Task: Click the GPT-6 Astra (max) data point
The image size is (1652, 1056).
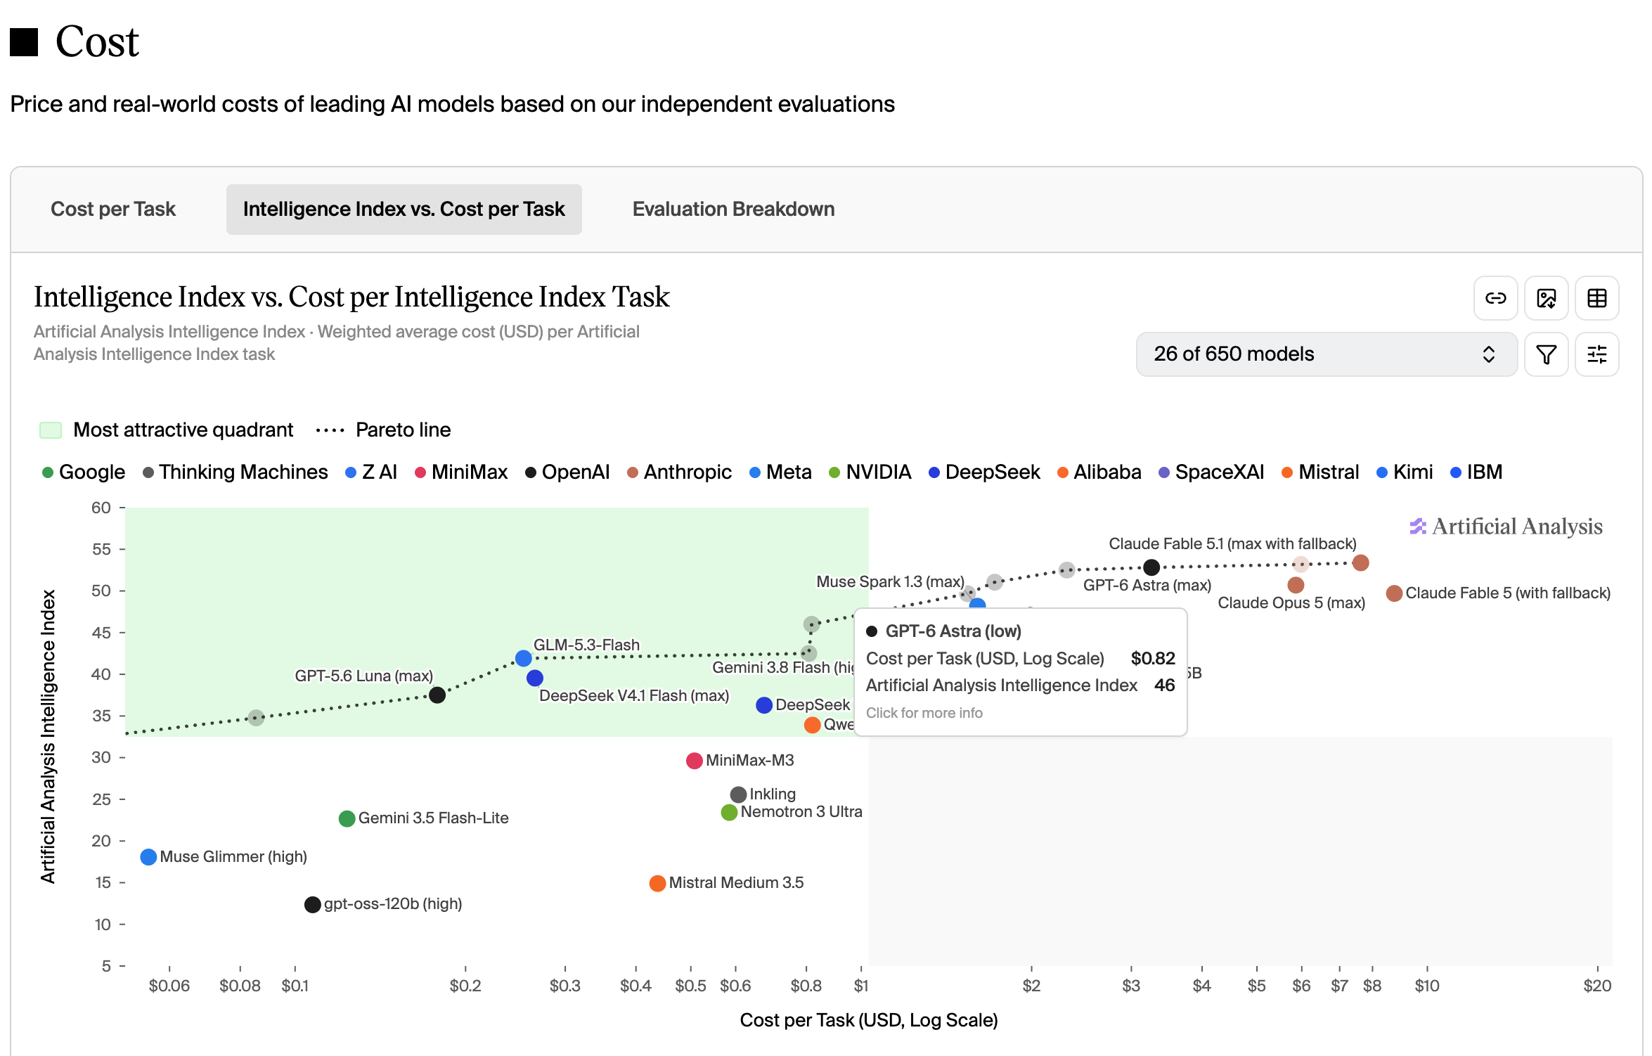Action: tap(1151, 567)
